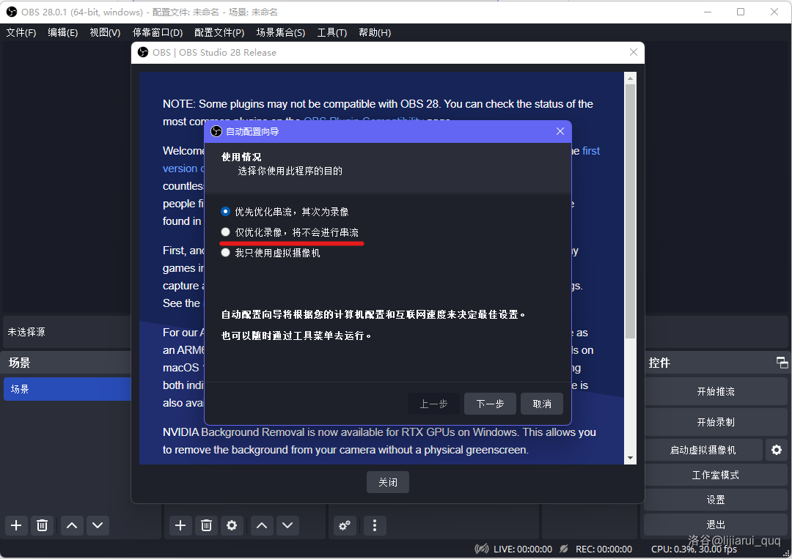Click 场景 panel header
Image resolution: width=792 pixels, height=559 pixels.
click(x=66, y=362)
